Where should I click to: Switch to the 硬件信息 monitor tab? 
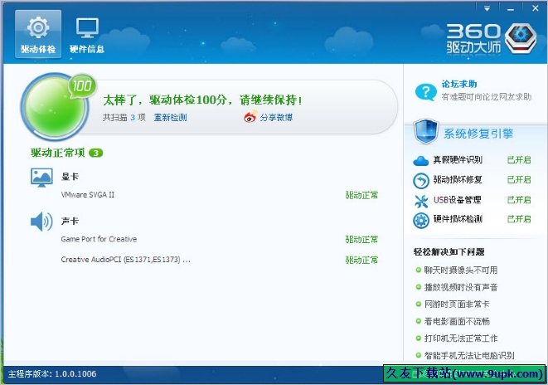click(87, 34)
